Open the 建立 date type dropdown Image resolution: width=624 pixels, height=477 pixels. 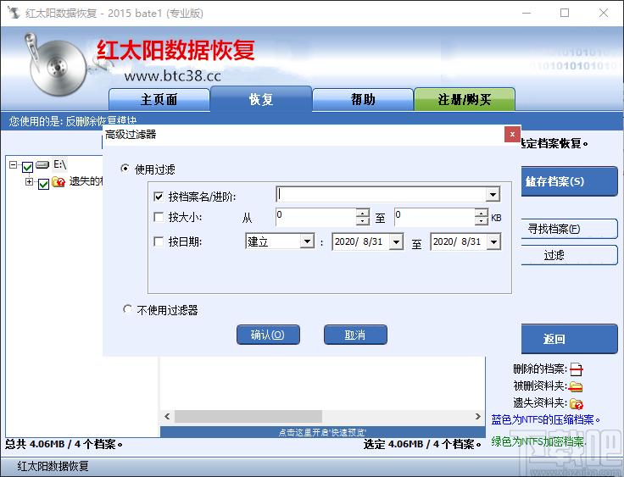pos(307,241)
